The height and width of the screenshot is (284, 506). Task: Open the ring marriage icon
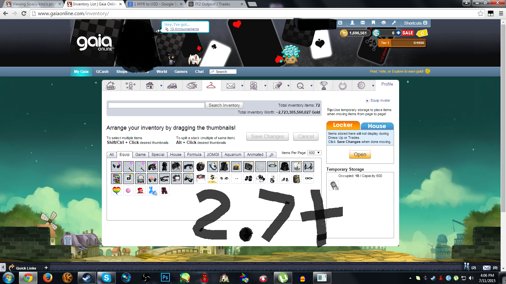[342, 86]
